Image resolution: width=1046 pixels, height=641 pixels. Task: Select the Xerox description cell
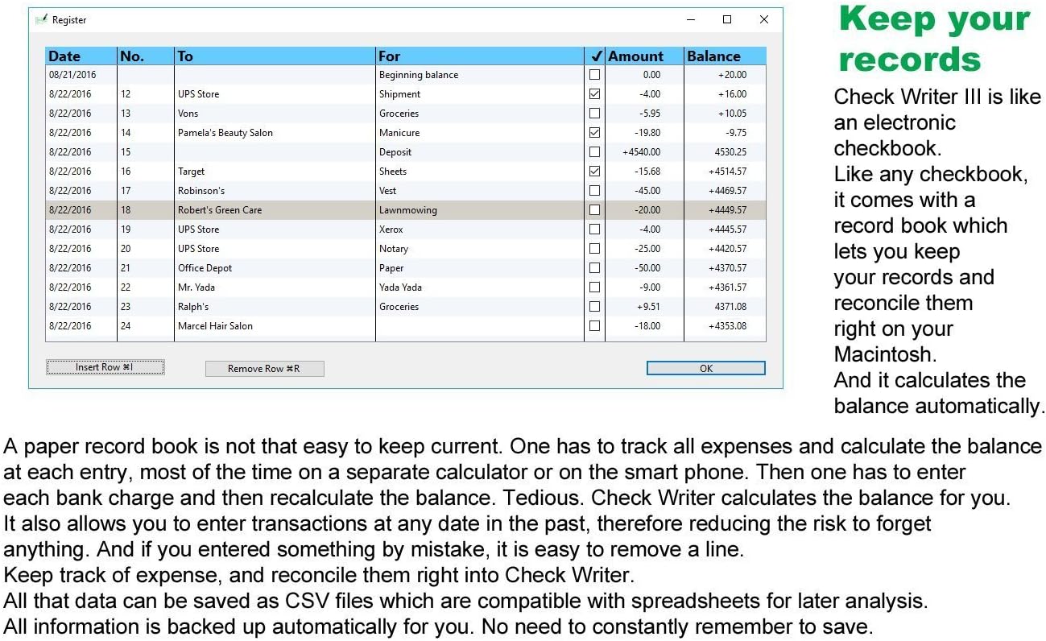tap(480, 230)
